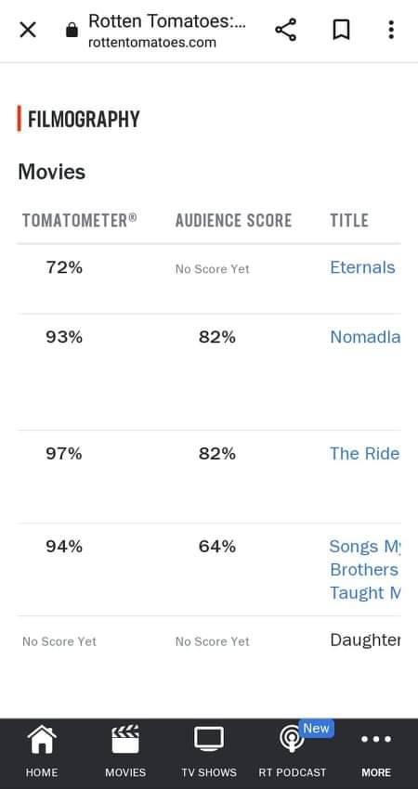
Task: Tap the Title column header
Action: coord(349,220)
